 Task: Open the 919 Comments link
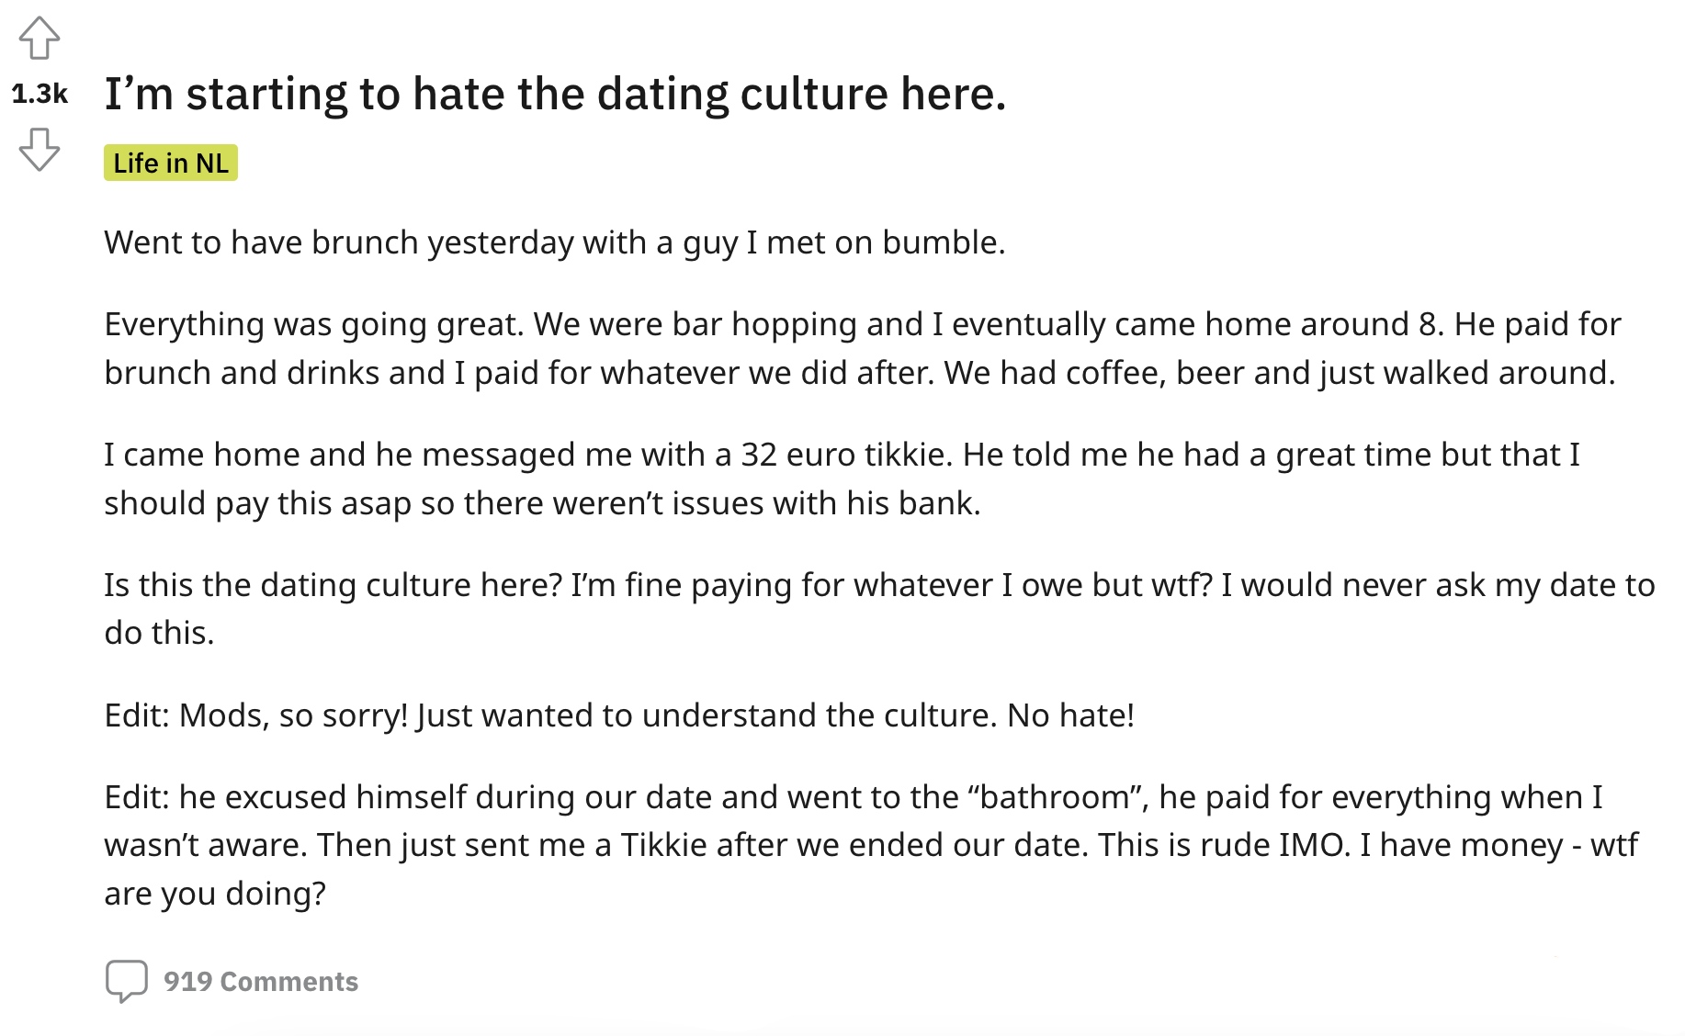point(261,982)
